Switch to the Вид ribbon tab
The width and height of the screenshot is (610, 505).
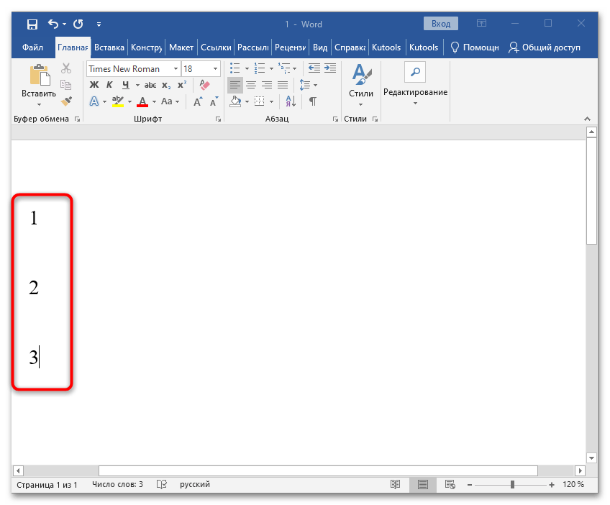coord(320,47)
